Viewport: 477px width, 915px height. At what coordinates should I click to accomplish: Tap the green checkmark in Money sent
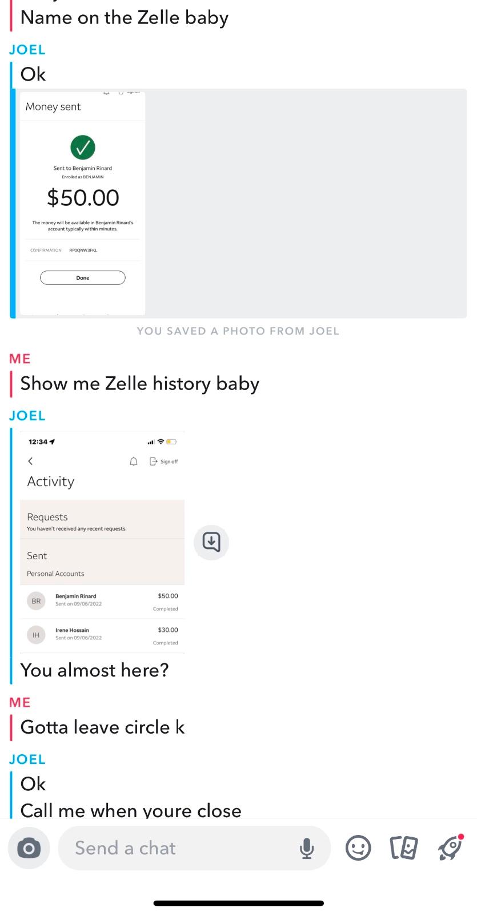(83, 148)
